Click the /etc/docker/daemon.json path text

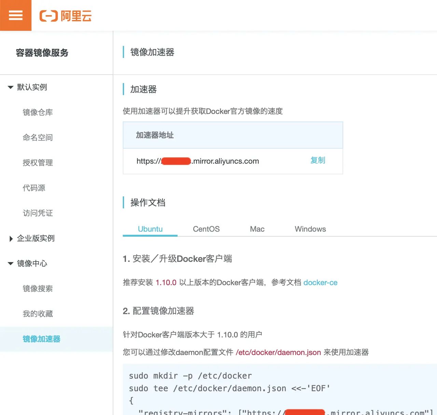pos(278,352)
